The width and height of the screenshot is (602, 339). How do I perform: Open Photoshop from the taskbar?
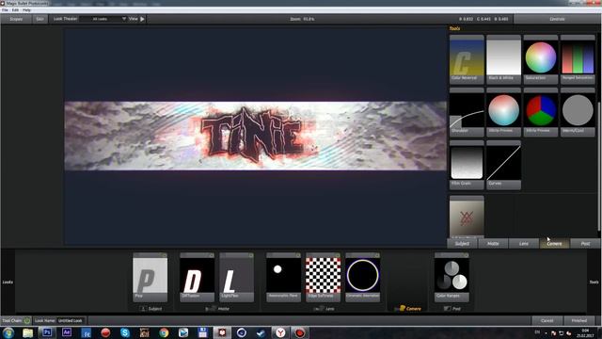click(x=47, y=332)
